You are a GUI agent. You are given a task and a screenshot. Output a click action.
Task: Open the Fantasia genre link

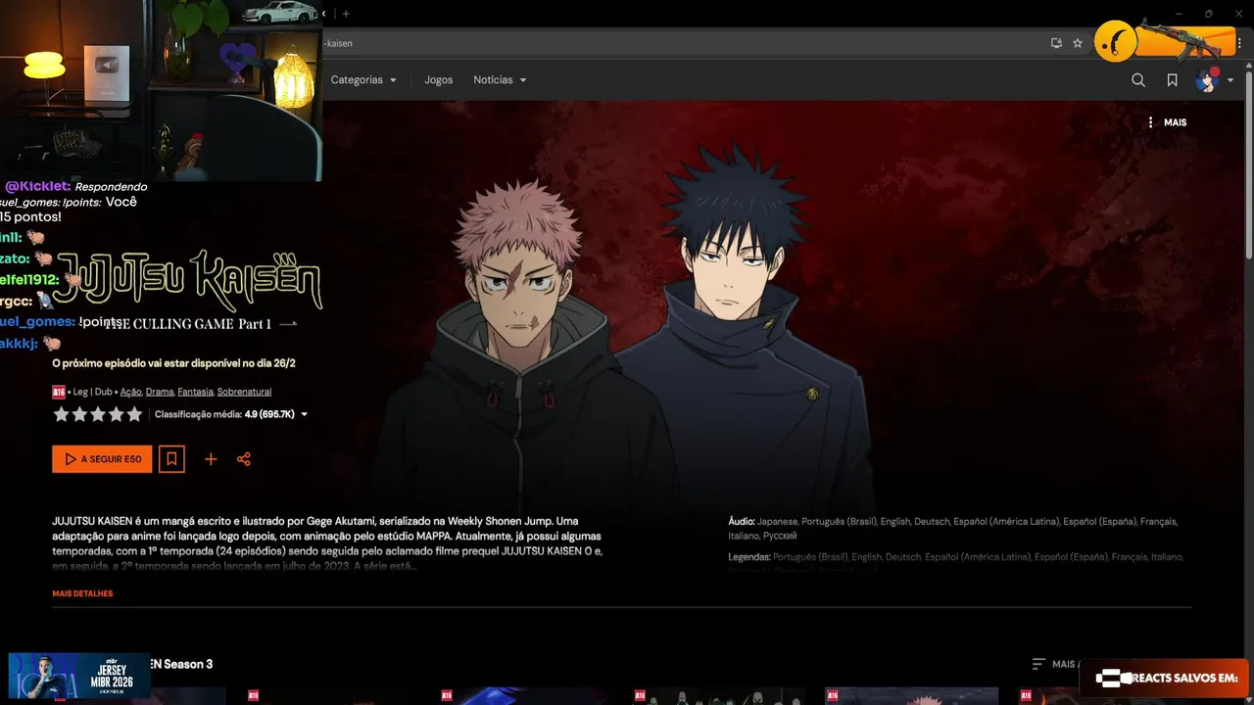(195, 392)
